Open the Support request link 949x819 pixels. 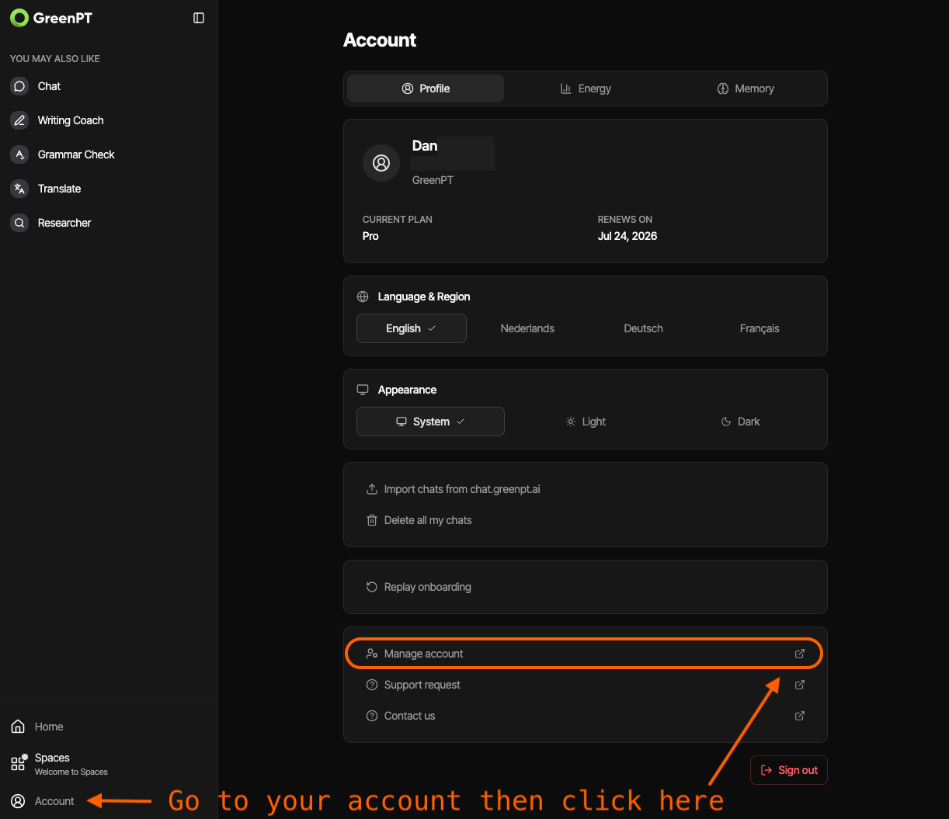(x=586, y=685)
